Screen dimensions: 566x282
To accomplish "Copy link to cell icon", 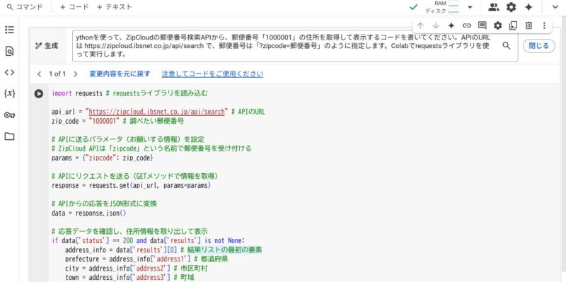I will click(467, 25).
